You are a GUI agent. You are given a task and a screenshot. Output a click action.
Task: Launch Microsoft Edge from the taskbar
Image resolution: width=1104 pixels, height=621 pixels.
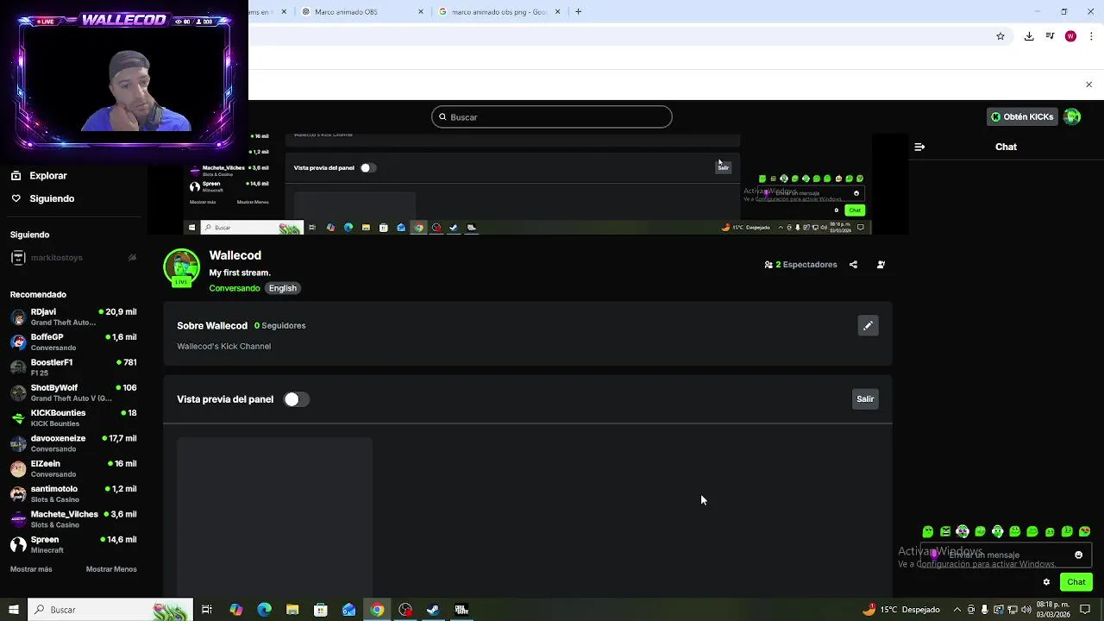[264, 610]
